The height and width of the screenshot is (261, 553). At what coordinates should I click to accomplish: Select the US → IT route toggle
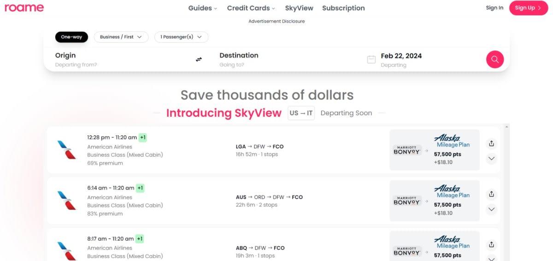coord(301,113)
